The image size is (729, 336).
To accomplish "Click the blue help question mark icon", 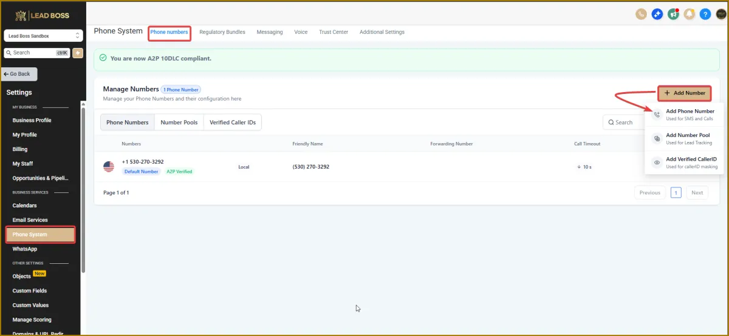I will pos(705,14).
